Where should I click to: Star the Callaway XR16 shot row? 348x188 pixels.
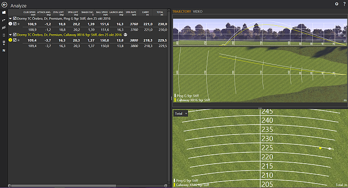pos(19,40)
